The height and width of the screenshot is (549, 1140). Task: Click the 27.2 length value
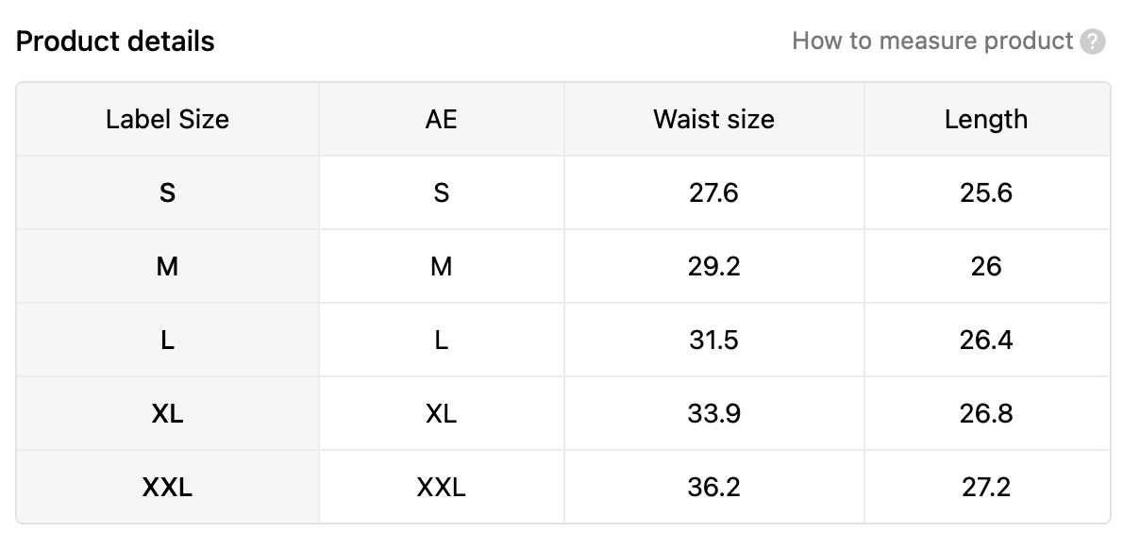click(x=986, y=487)
